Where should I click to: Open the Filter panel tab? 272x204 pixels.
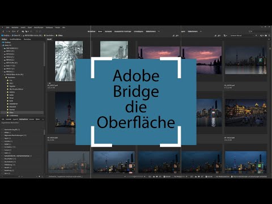tap(38, 119)
